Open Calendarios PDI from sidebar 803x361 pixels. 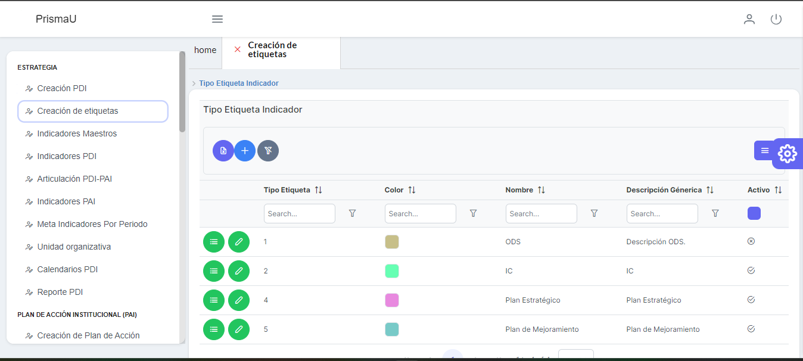tap(67, 269)
